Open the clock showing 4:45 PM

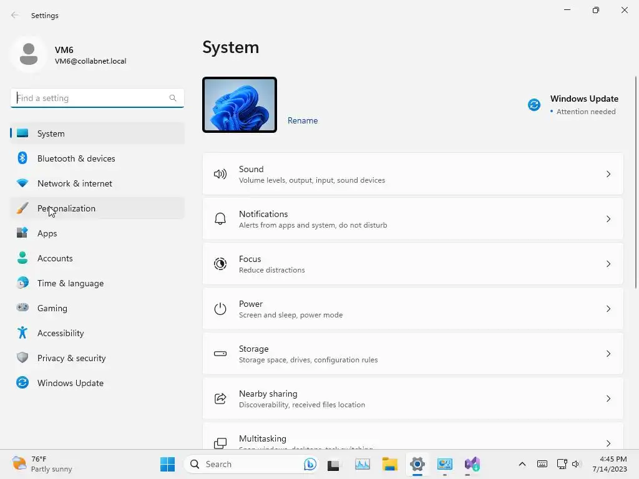pos(609,464)
